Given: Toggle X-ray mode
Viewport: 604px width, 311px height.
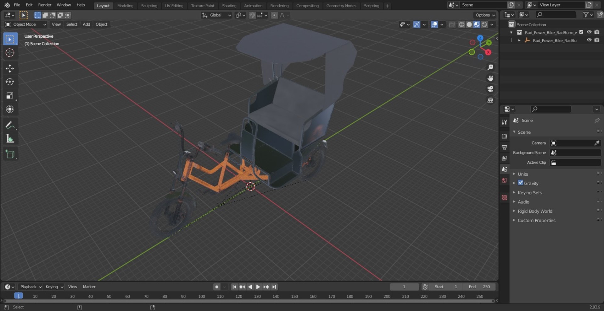Looking at the screenshot, I should pos(452,24).
